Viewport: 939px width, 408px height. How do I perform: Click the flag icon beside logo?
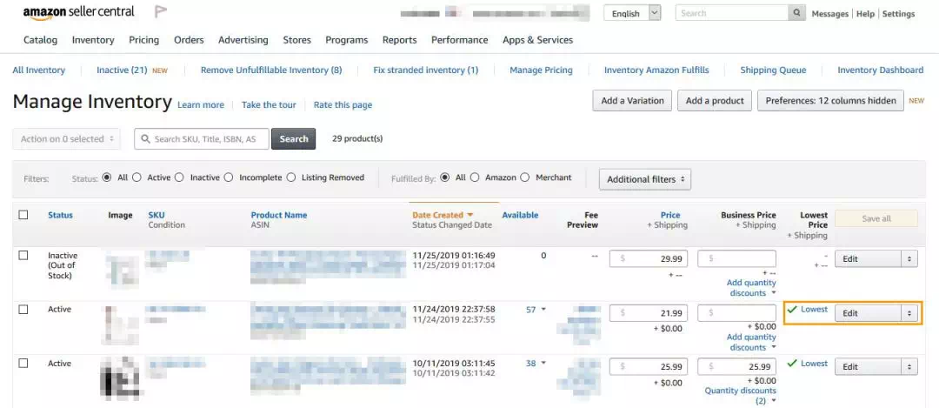pos(160,11)
